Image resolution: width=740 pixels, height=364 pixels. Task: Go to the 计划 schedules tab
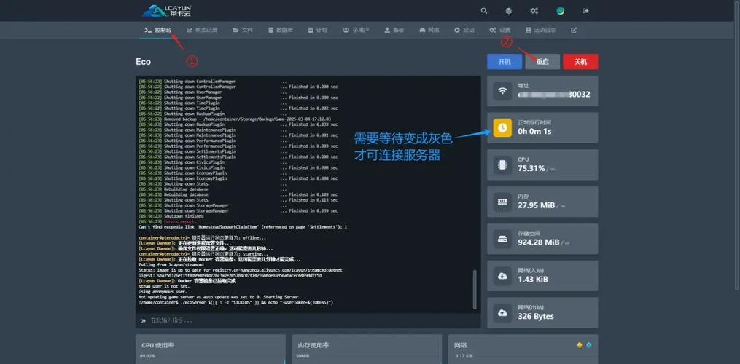pyautogui.click(x=318, y=30)
